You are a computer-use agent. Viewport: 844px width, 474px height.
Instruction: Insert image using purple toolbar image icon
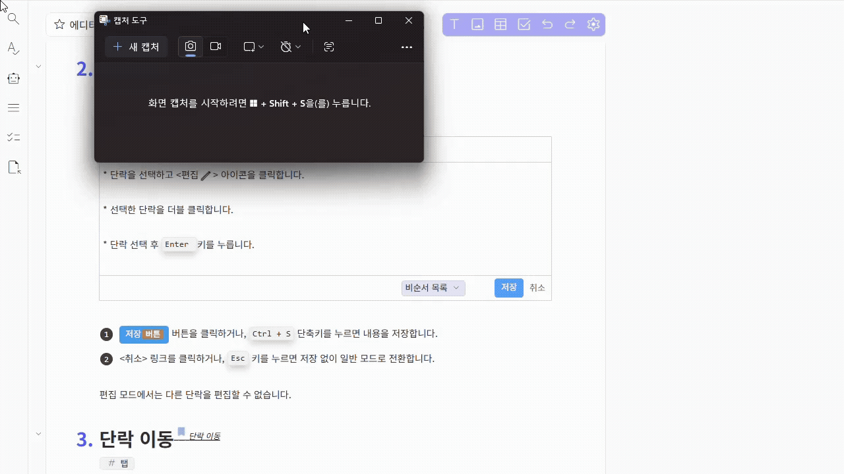(477, 25)
